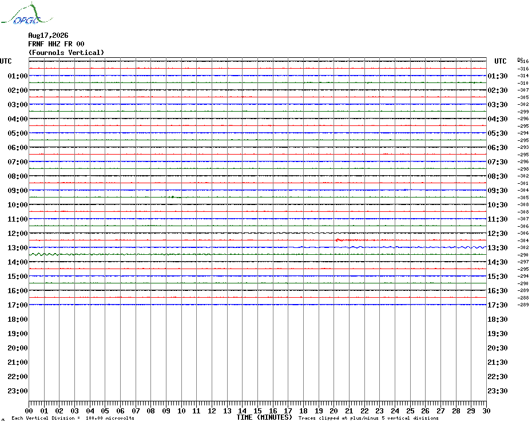Viewport: 532px width, 426px height.
Task: Click the FRNF HHZ FR 00 station label
Action: [x=56, y=44]
